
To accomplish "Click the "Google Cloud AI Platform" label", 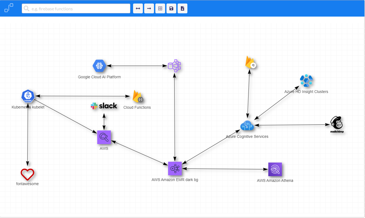I will coord(99,77).
